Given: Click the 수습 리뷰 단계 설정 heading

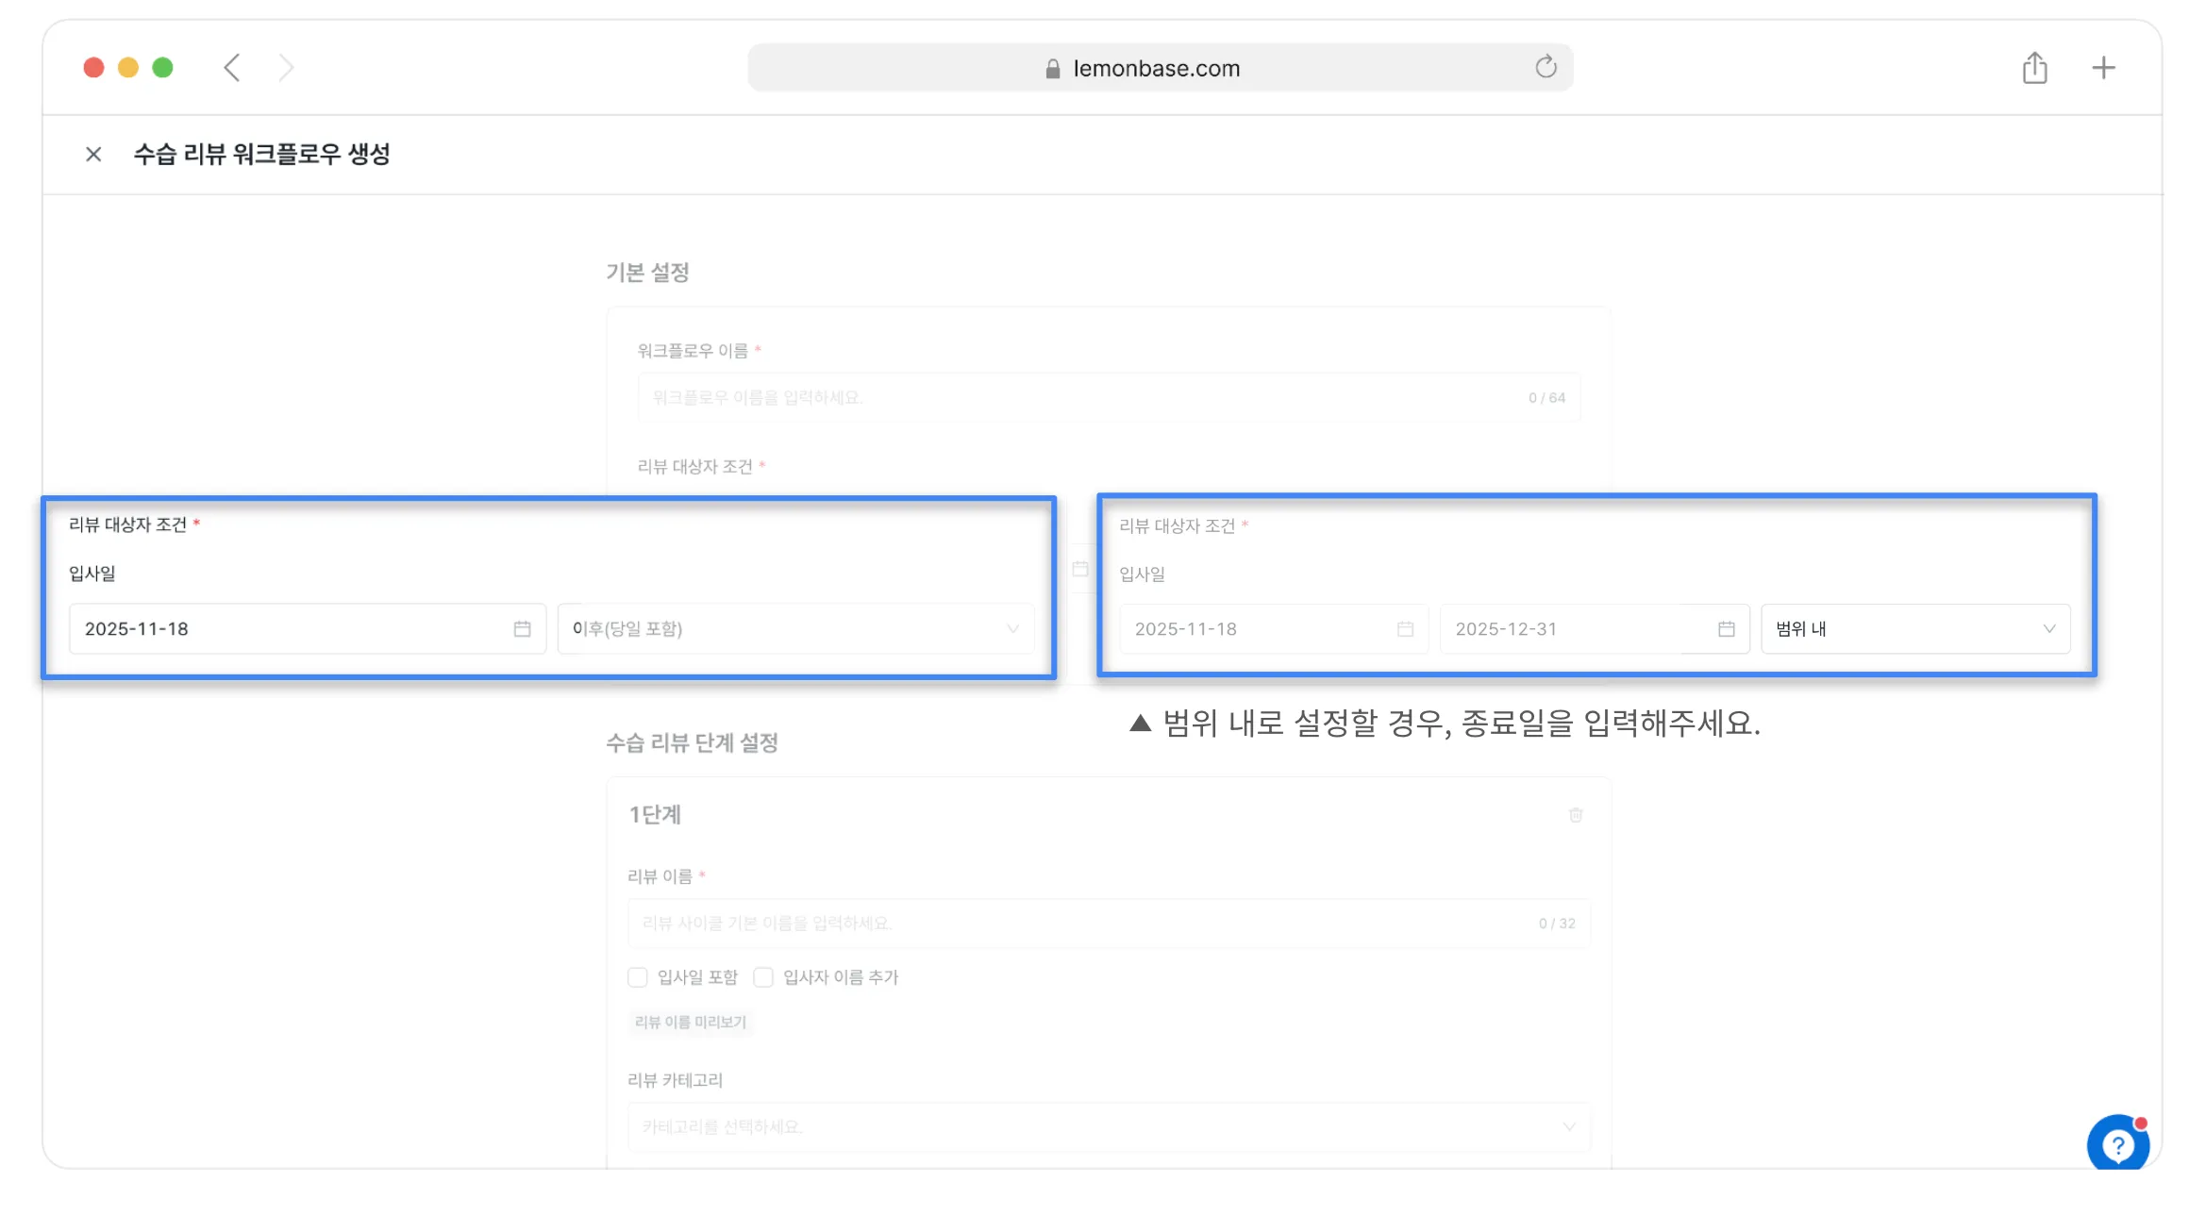Looking at the screenshot, I should [x=692, y=743].
